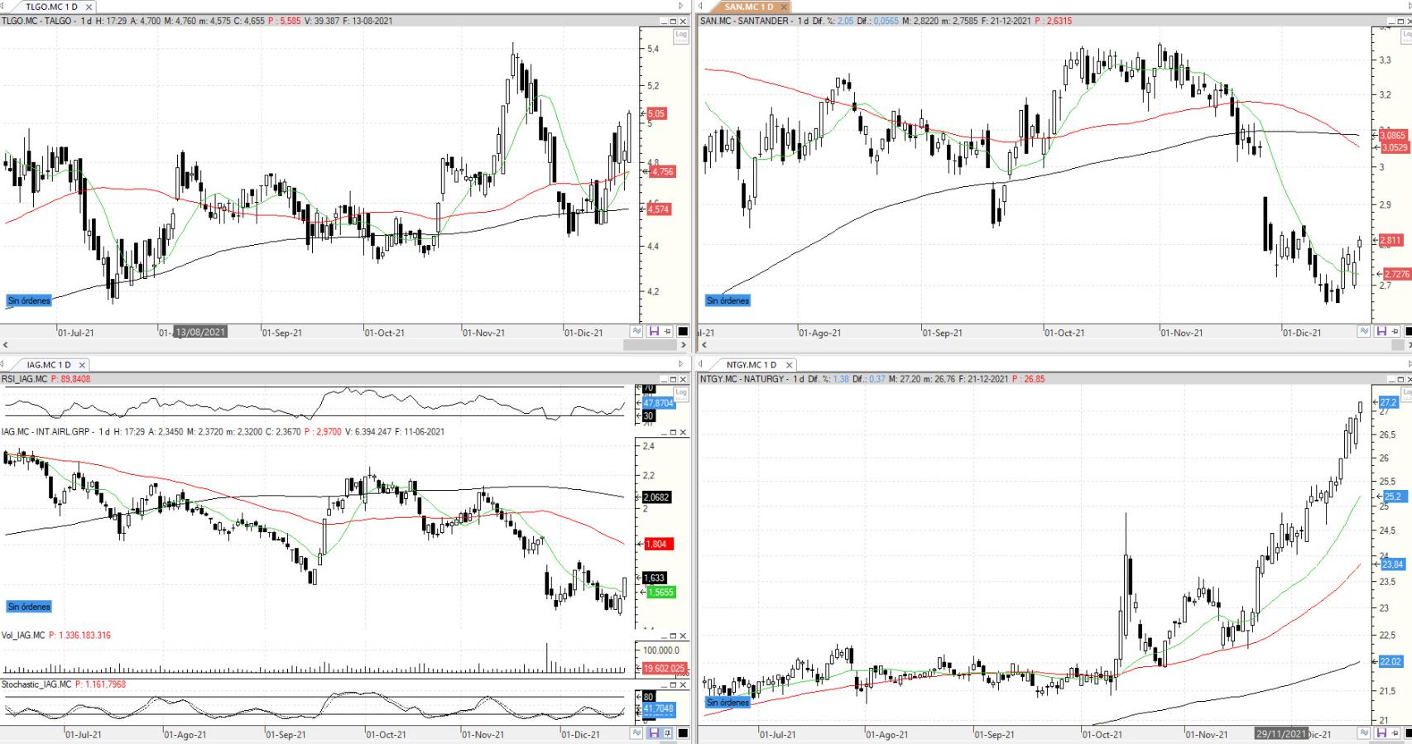Click the black square icon under IAG chart
Screen dimensions: 1412x744
point(683,733)
